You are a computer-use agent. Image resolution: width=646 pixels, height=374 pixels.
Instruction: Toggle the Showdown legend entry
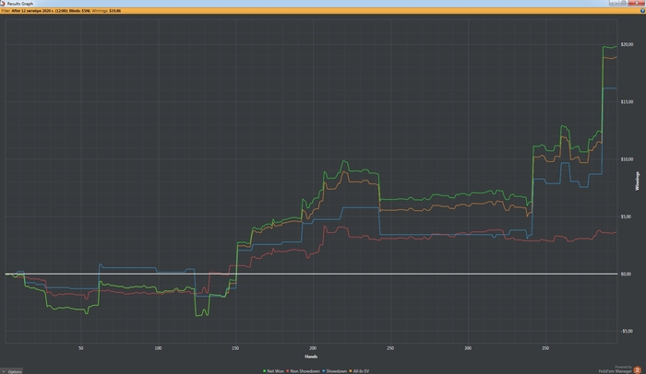point(334,371)
